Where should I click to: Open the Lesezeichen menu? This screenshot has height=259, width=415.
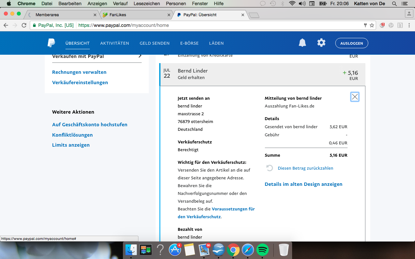click(x=147, y=4)
